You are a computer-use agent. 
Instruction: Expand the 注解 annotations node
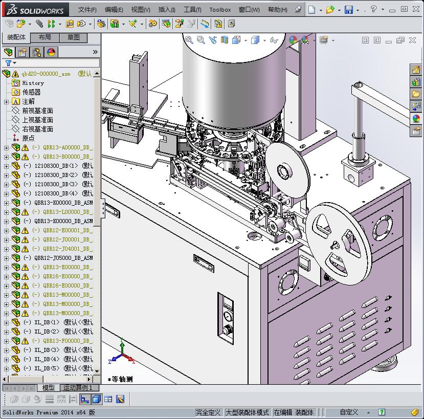click(x=6, y=102)
